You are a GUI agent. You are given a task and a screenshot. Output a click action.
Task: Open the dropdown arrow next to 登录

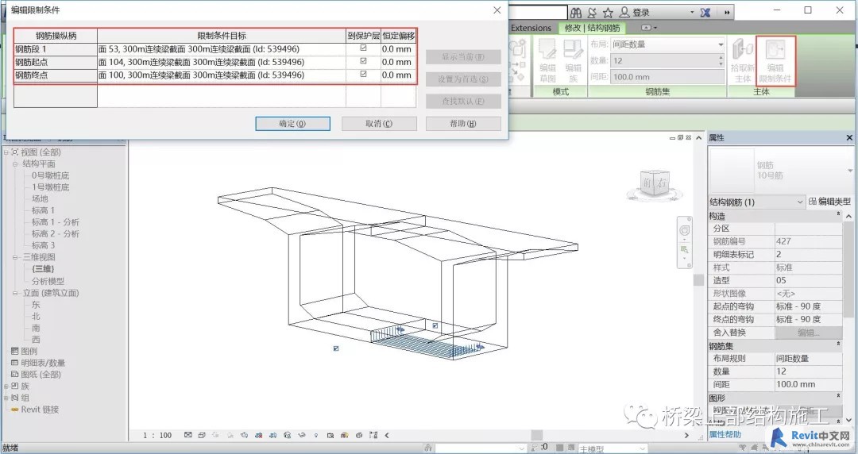click(692, 12)
